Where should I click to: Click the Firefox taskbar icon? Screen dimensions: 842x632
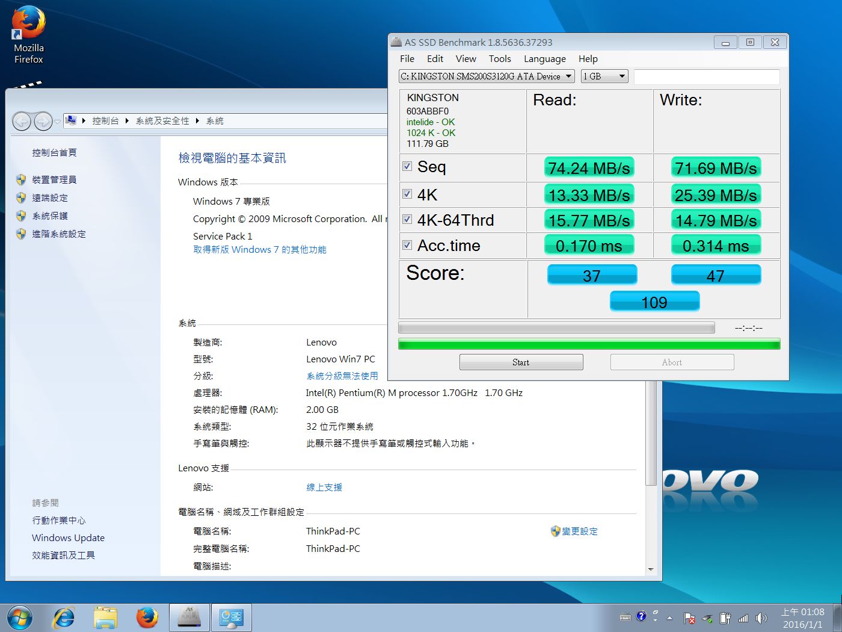147,618
